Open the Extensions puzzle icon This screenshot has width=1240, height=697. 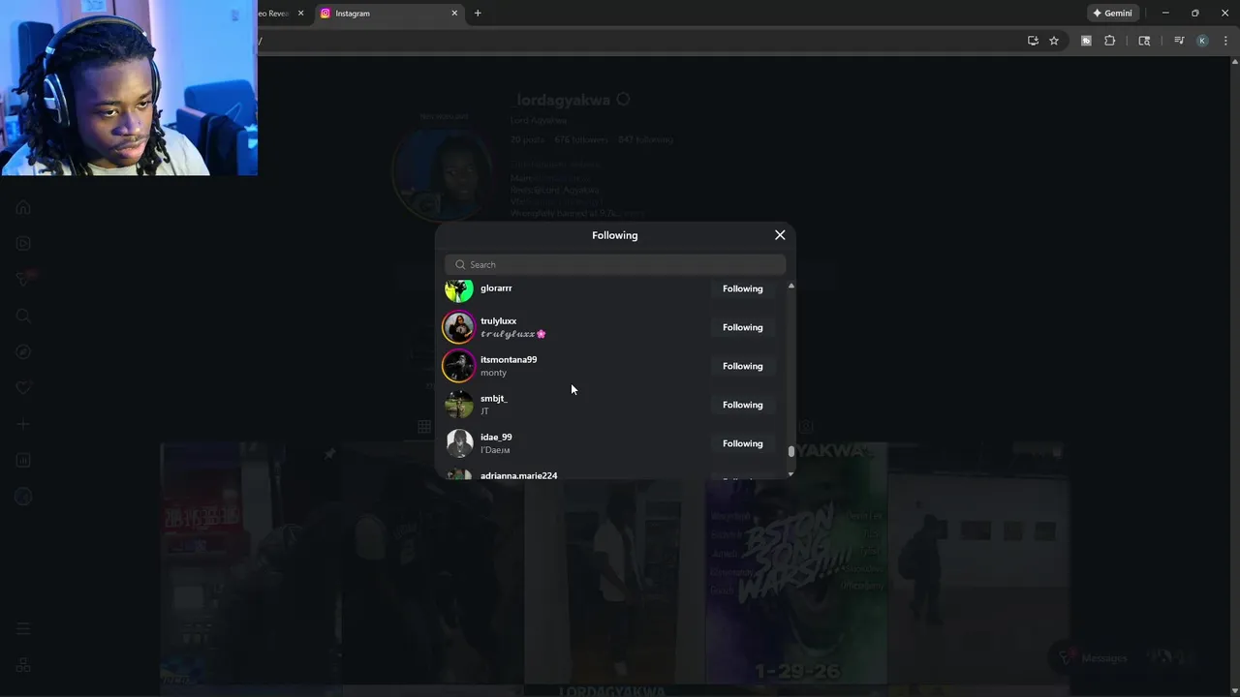tap(1109, 41)
